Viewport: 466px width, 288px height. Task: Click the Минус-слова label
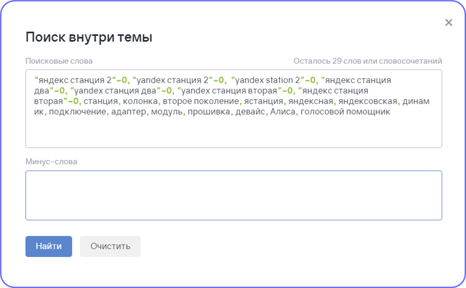pos(51,161)
